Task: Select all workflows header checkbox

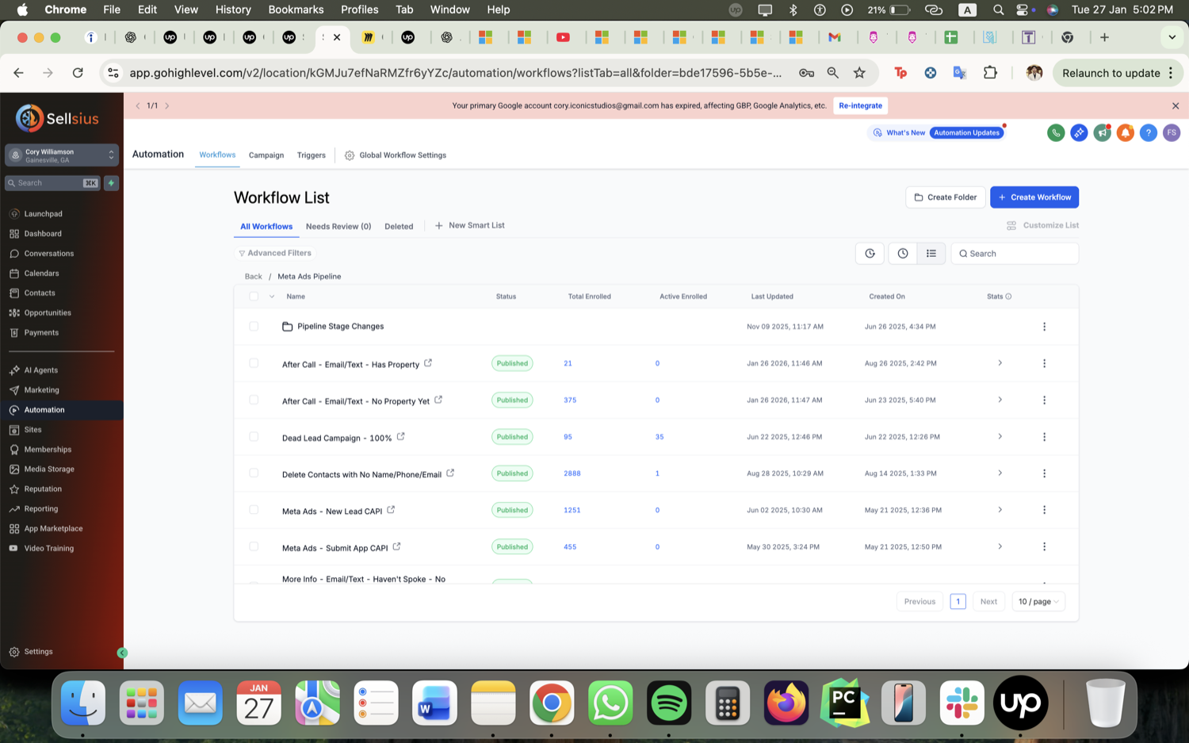Action: click(x=254, y=297)
